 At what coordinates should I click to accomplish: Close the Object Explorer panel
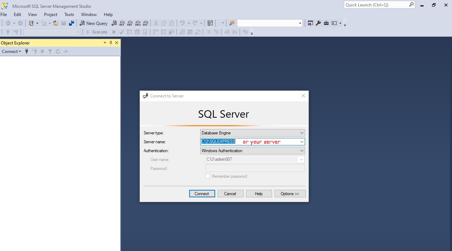pos(117,43)
